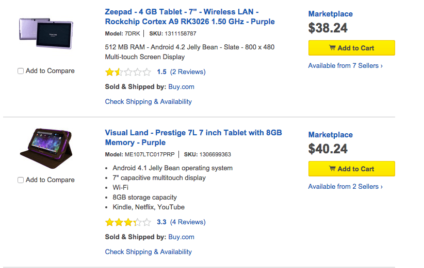Open the (4 Reviews) link
Image resolution: width=424 pixels, height=268 pixels.
[x=188, y=222]
